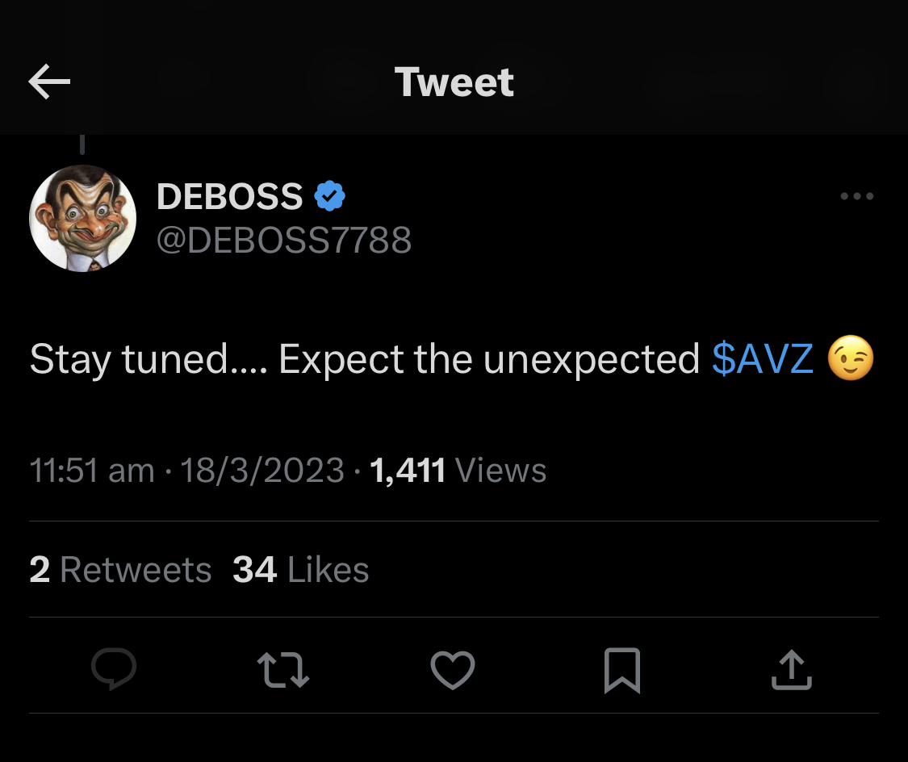Click the 18/3/2023 date

coord(263,471)
